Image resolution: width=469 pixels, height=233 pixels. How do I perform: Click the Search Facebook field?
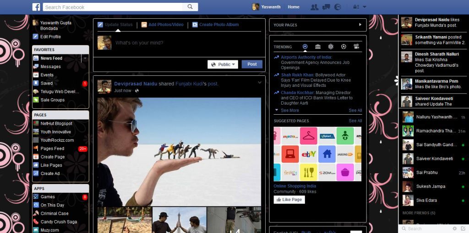click(x=113, y=7)
